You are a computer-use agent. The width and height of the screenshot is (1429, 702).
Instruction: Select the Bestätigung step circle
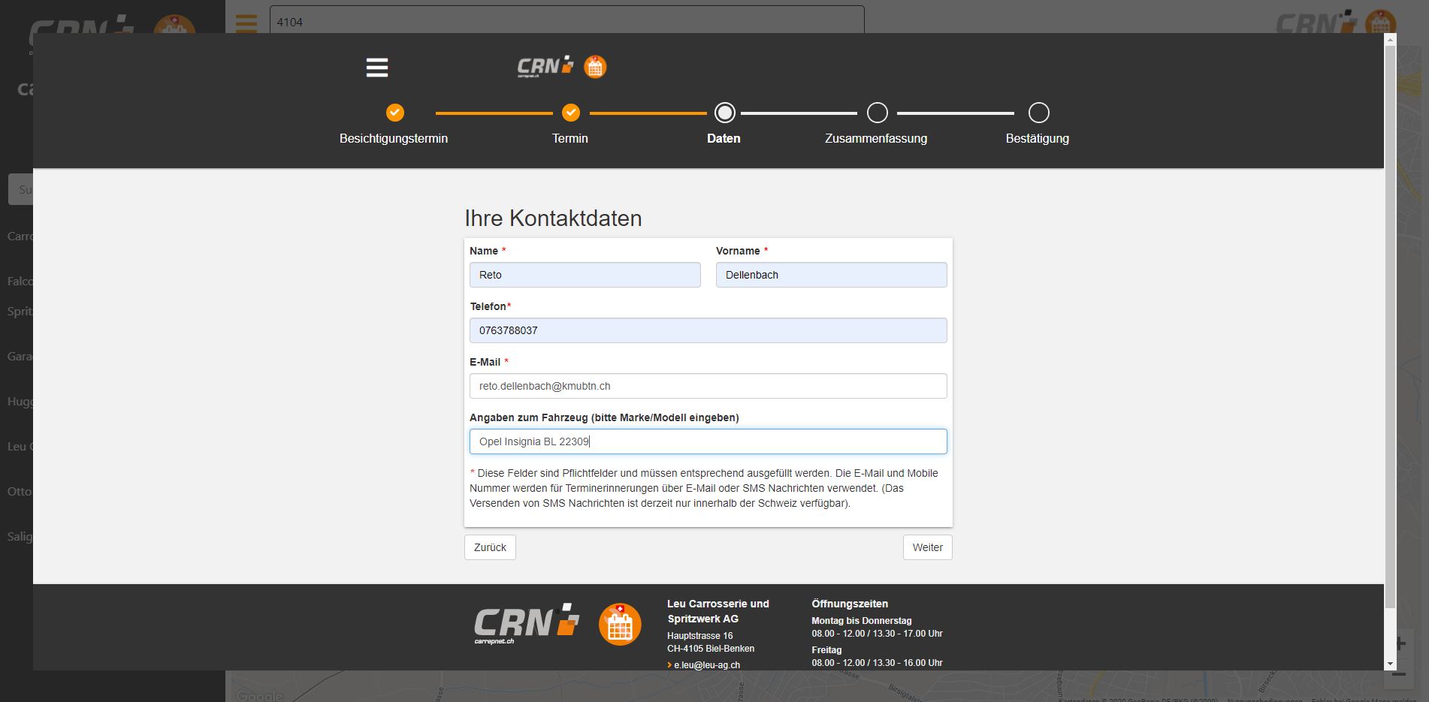[1038, 113]
